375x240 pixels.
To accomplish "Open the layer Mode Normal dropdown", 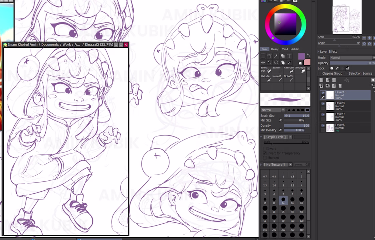I will tap(352, 58).
